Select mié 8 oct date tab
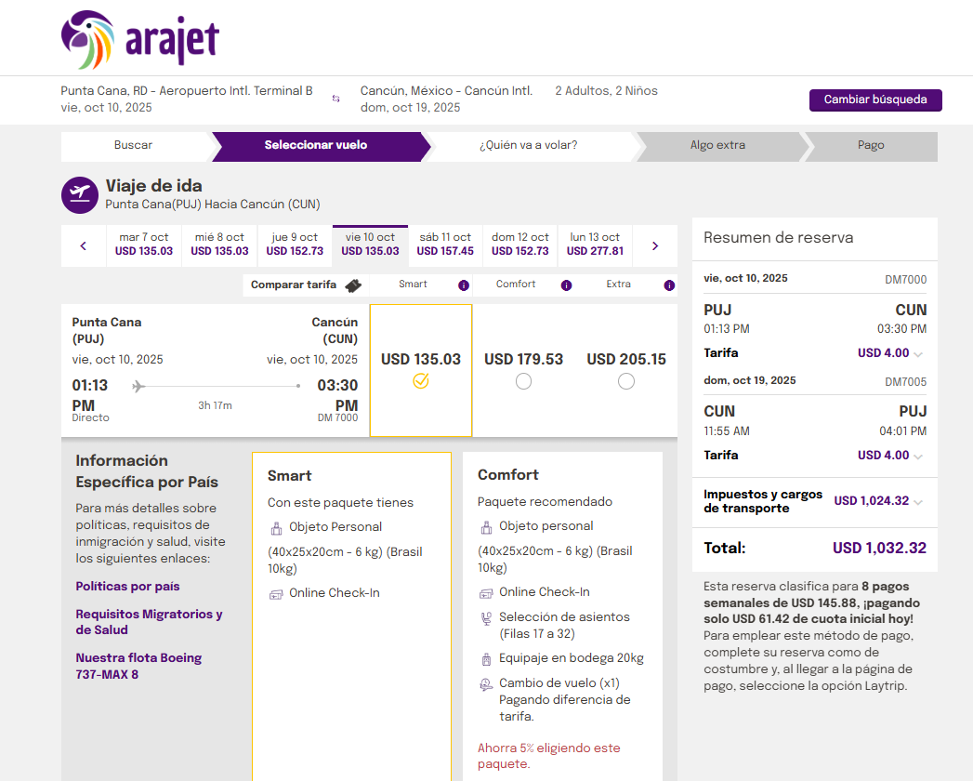The height and width of the screenshot is (781, 973). coord(219,245)
